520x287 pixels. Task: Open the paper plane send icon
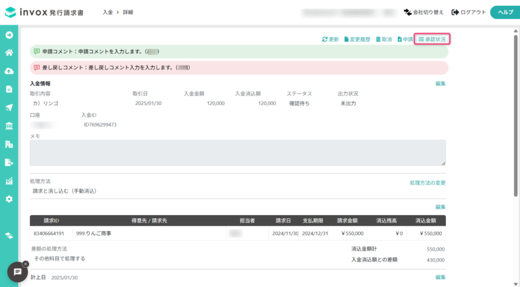pyautogui.click(x=9, y=107)
